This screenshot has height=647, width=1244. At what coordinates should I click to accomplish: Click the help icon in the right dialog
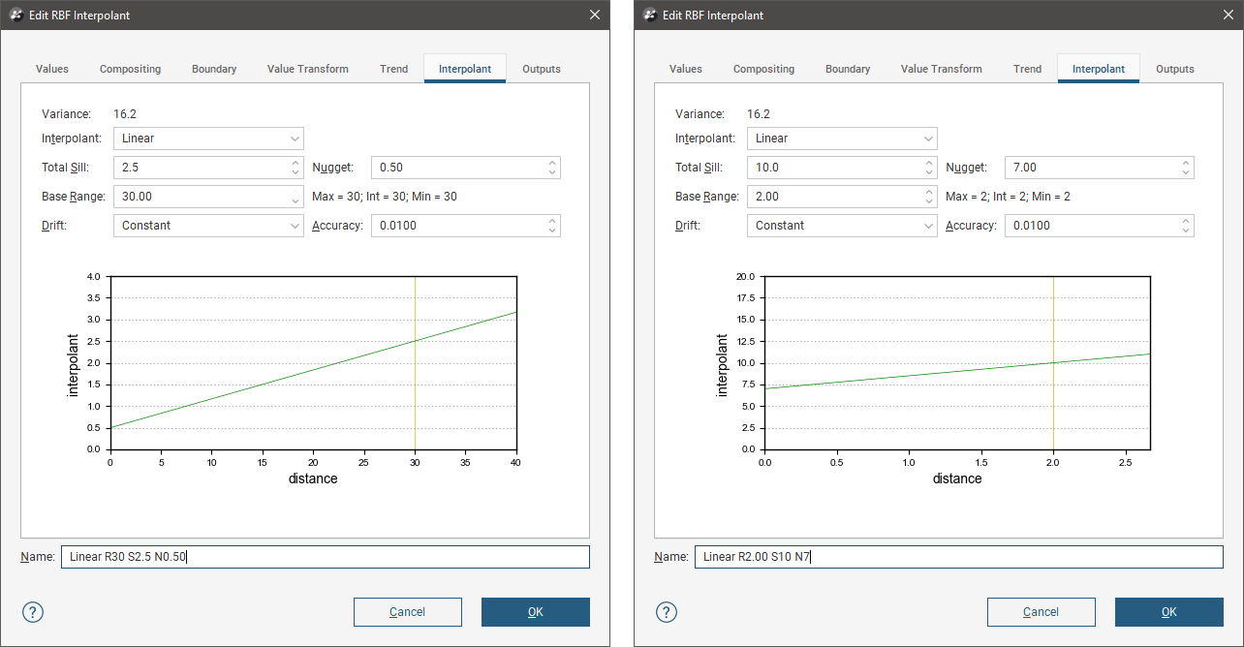coord(667,612)
